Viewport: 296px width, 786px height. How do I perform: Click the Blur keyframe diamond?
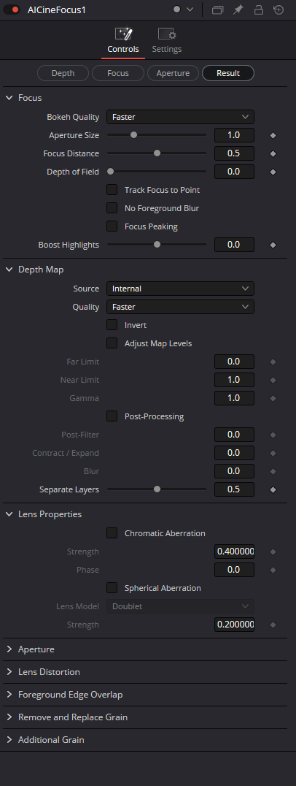(x=273, y=471)
